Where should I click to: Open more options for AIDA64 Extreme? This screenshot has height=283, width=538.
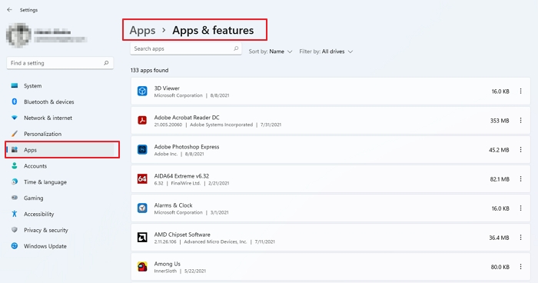pyautogui.click(x=520, y=179)
